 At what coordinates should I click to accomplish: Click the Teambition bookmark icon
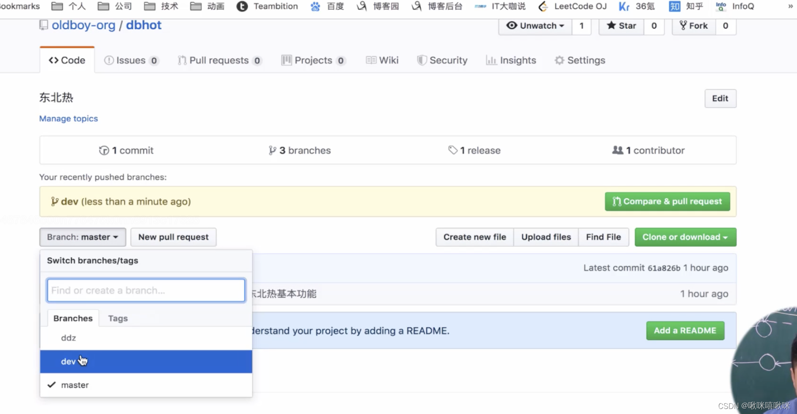point(242,6)
